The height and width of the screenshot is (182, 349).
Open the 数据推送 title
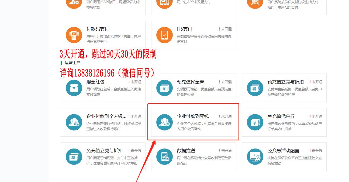(186, 151)
